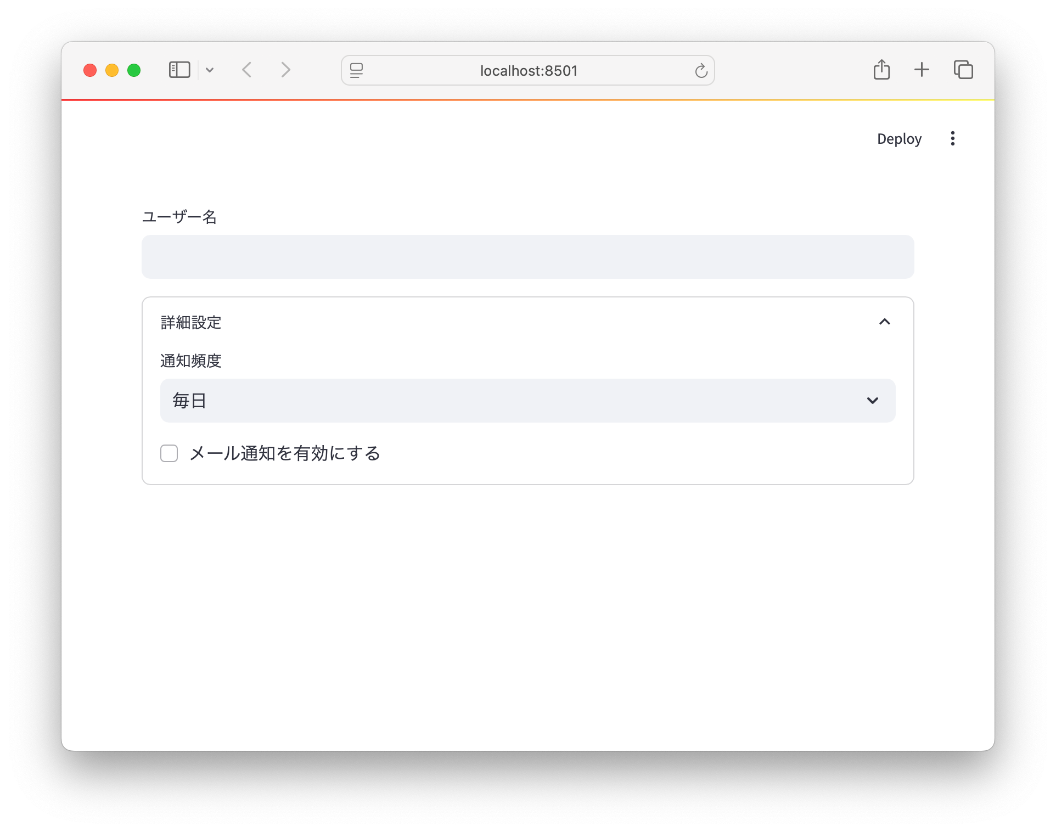Click the Deploy button
This screenshot has width=1056, height=832.
[898, 138]
